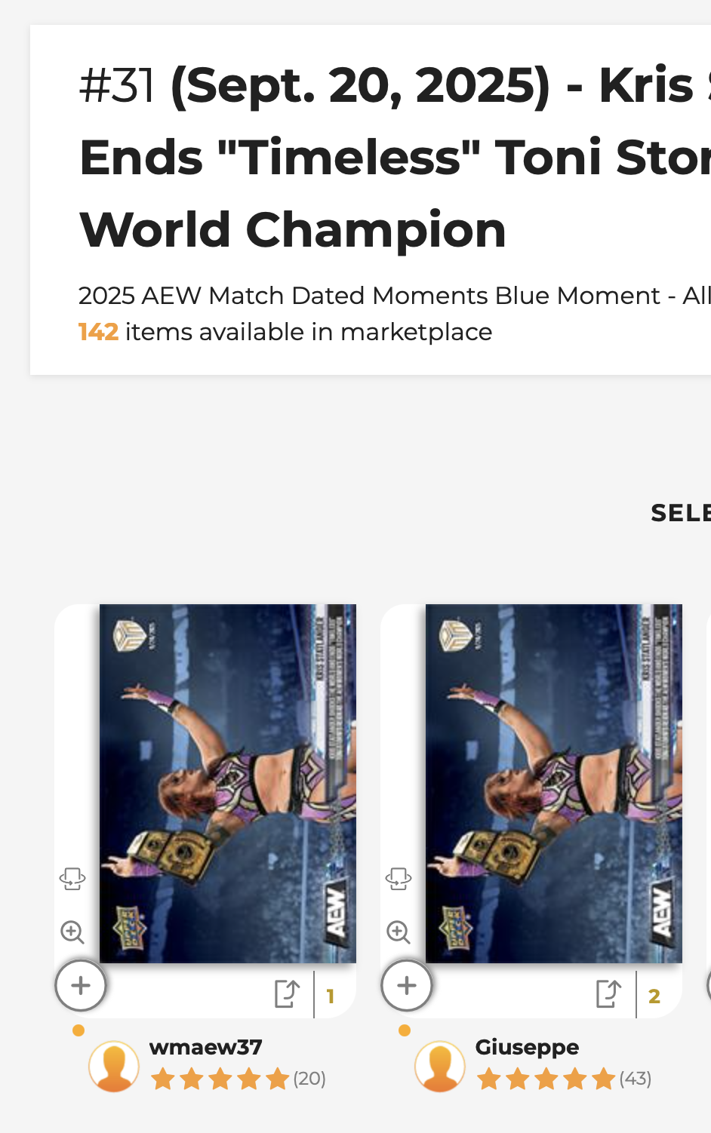
Task: Flip the wmaew37 card to its back
Action: pos(72,879)
